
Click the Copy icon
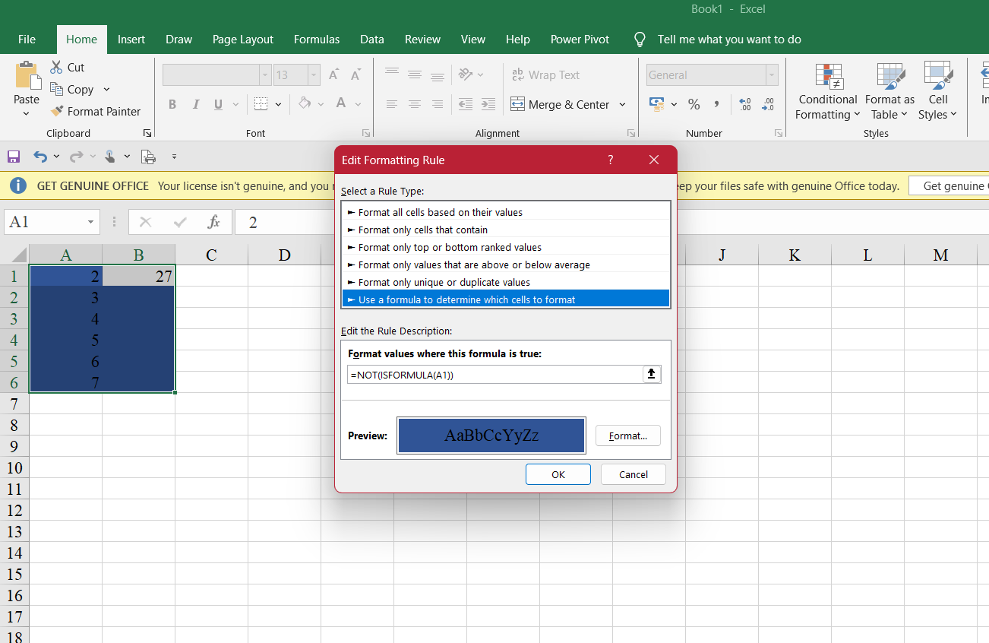pos(56,89)
